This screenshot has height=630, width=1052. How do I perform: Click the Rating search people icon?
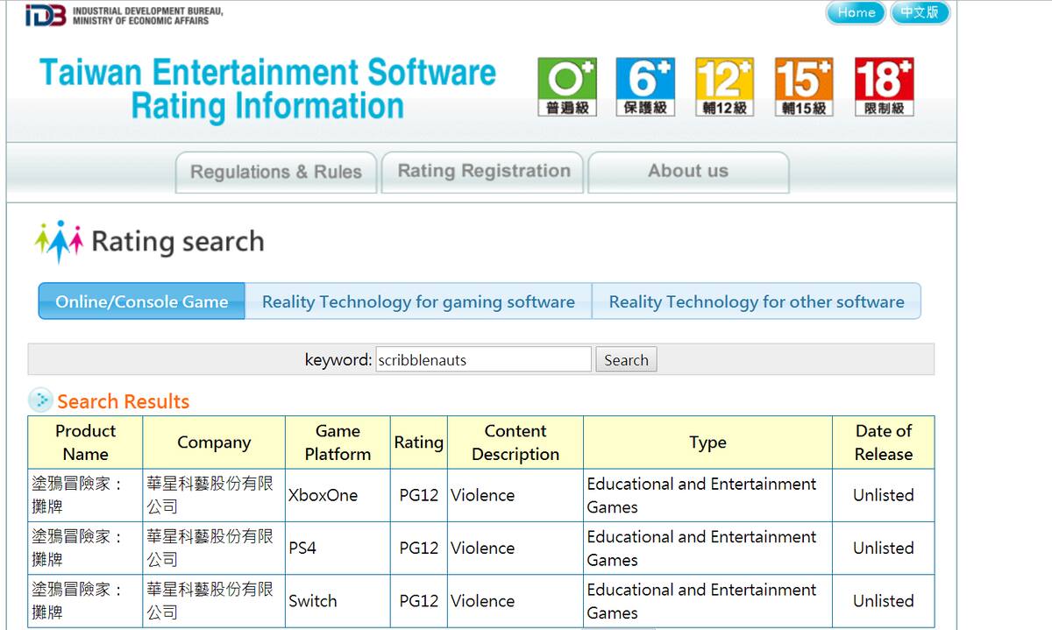coord(59,241)
